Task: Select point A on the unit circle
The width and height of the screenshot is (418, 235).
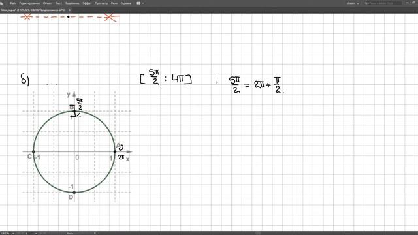Action: tap(115, 151)
